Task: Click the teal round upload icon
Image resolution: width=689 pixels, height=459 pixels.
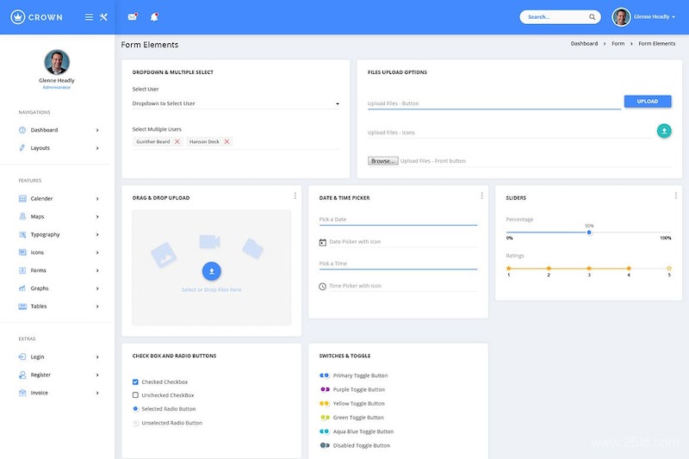Action: 664,131
